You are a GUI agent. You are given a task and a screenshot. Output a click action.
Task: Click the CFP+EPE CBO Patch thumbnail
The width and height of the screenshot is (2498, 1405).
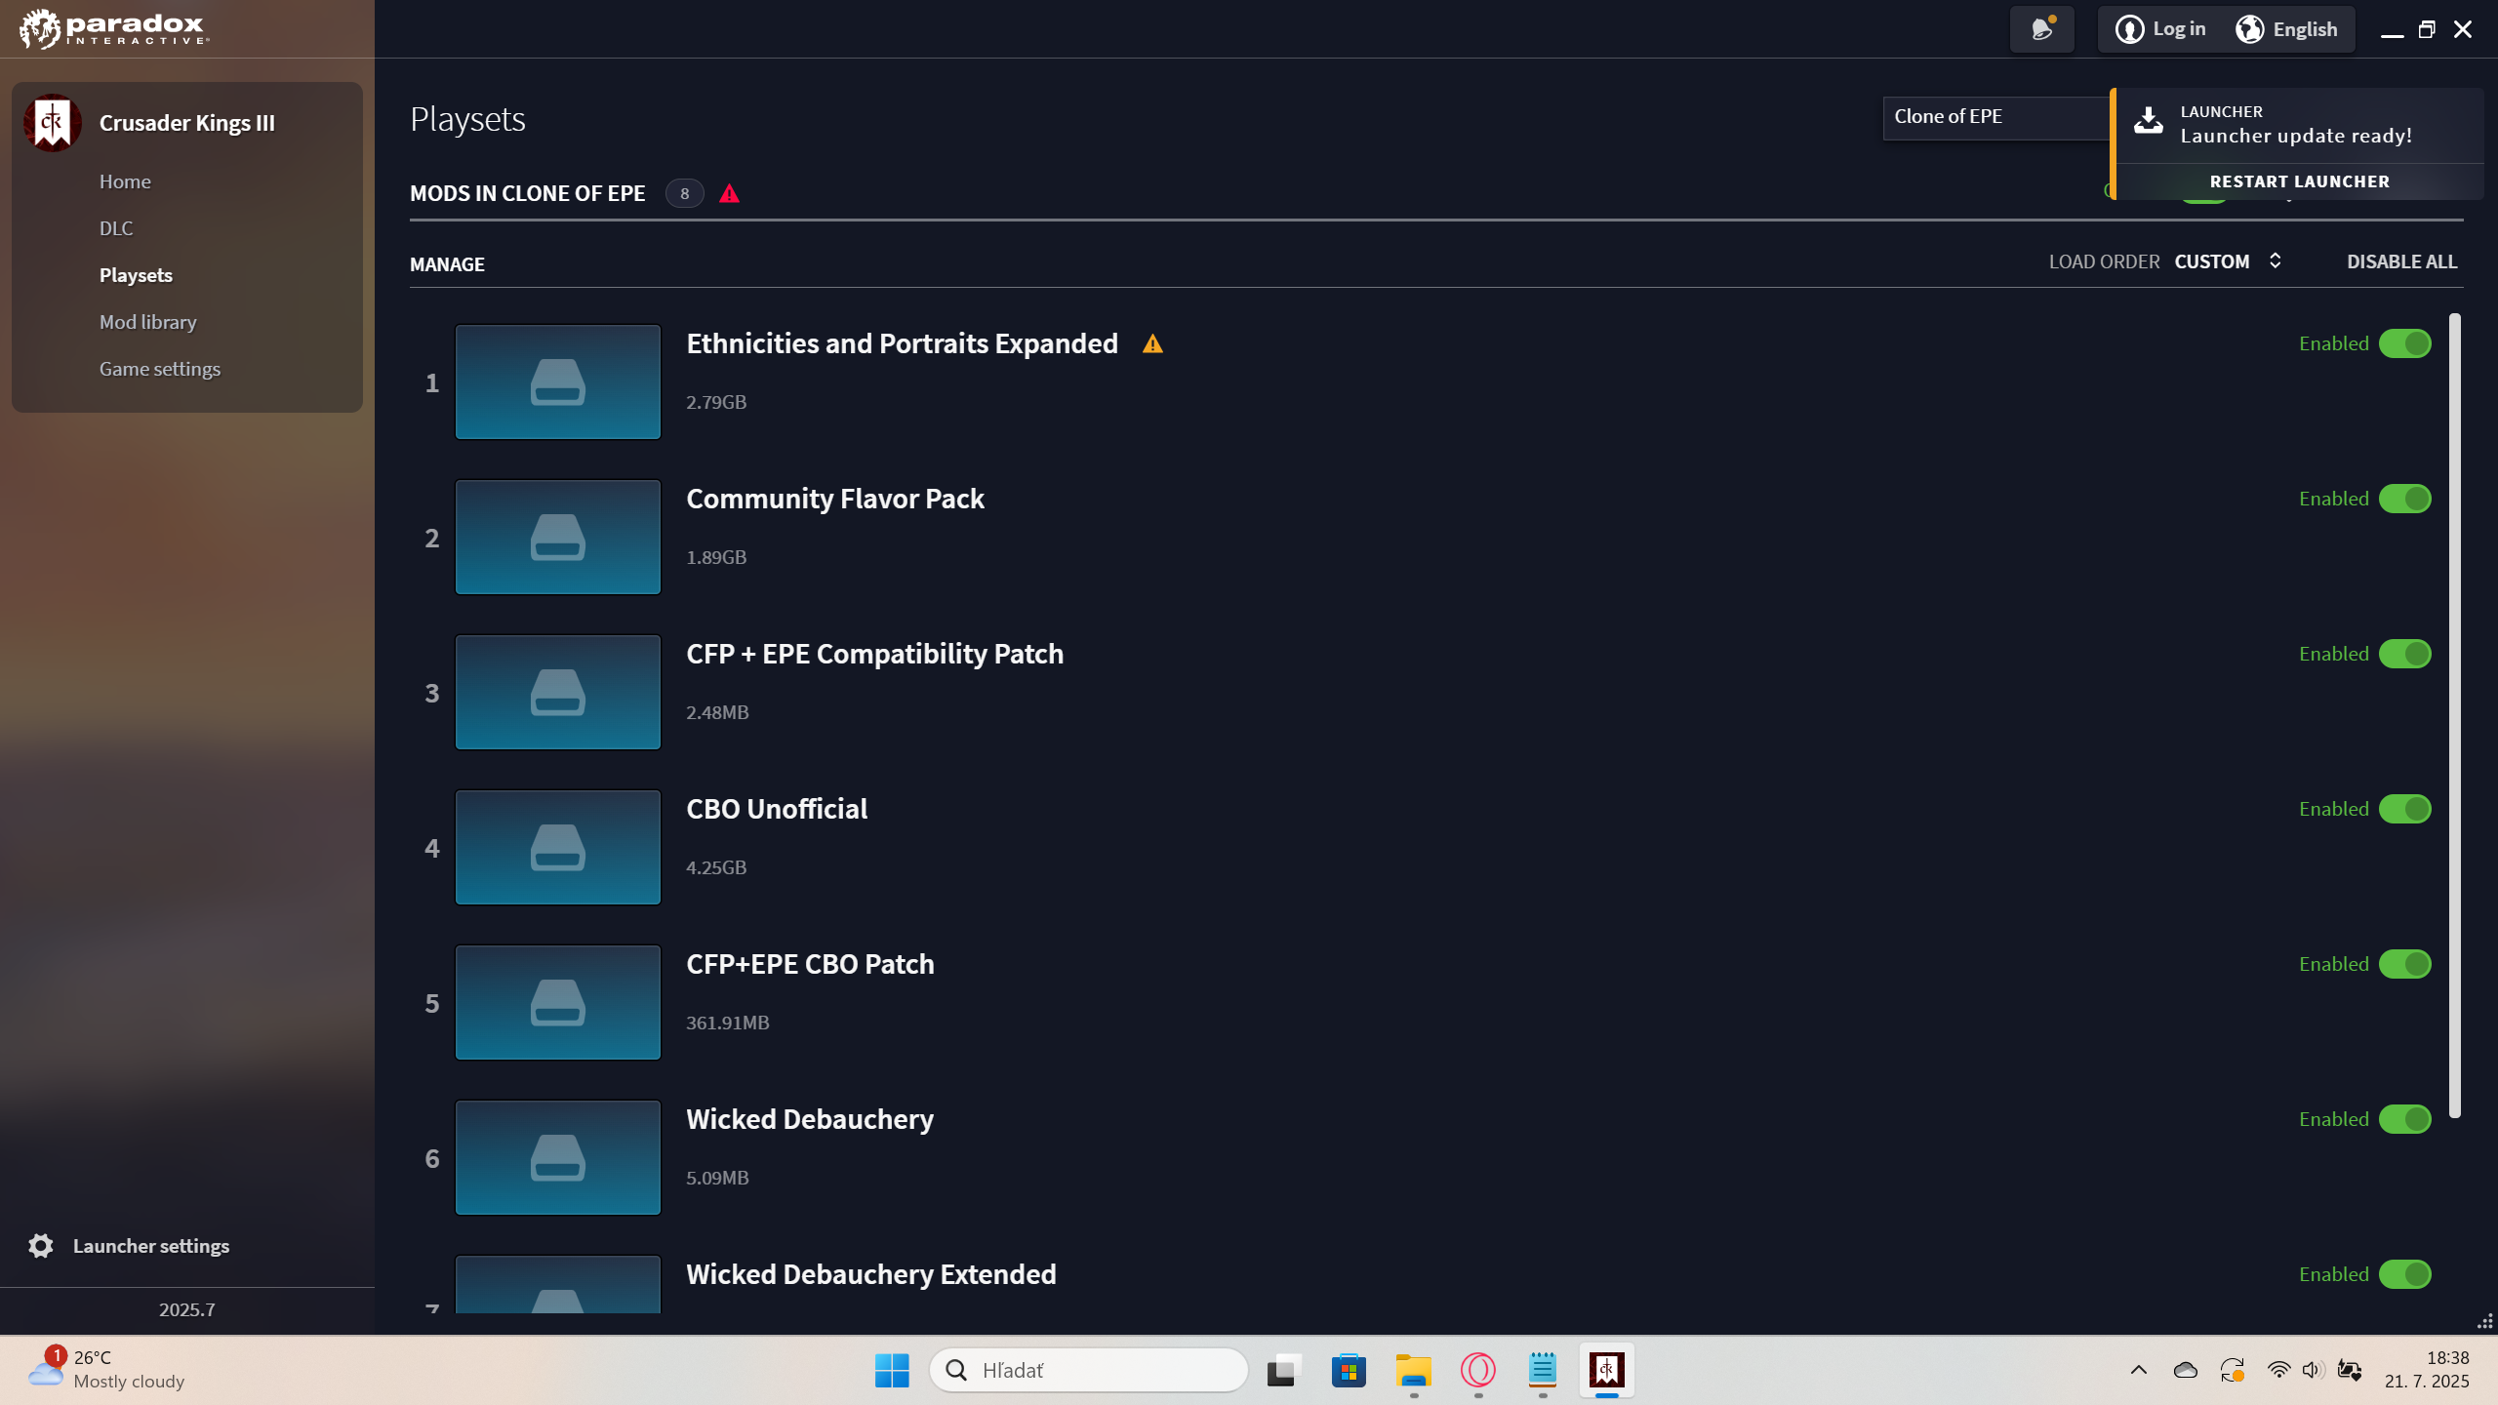tap(558, 1002)
